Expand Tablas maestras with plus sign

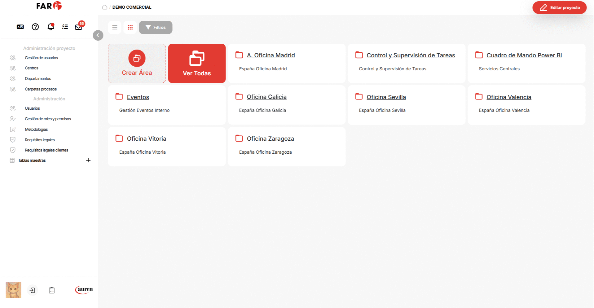coord(88,161)
